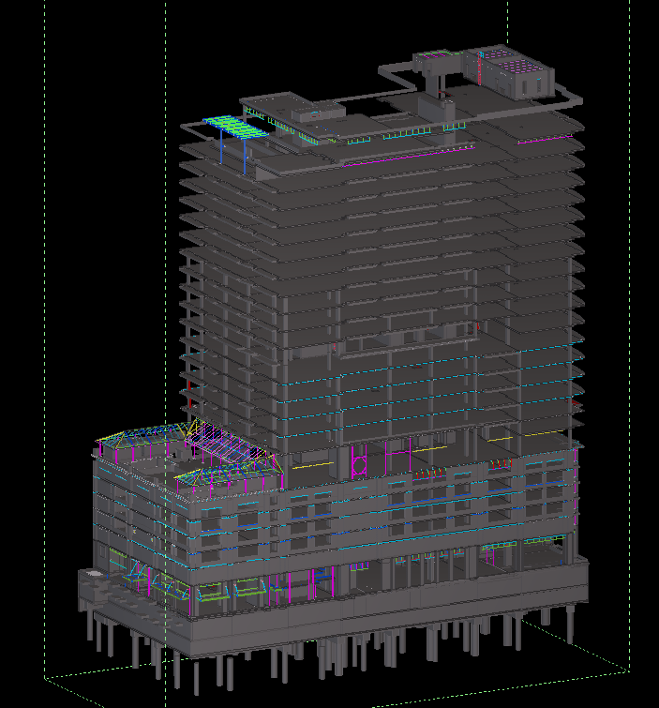Pick the white circular object at the podium corner

(94, 574)
